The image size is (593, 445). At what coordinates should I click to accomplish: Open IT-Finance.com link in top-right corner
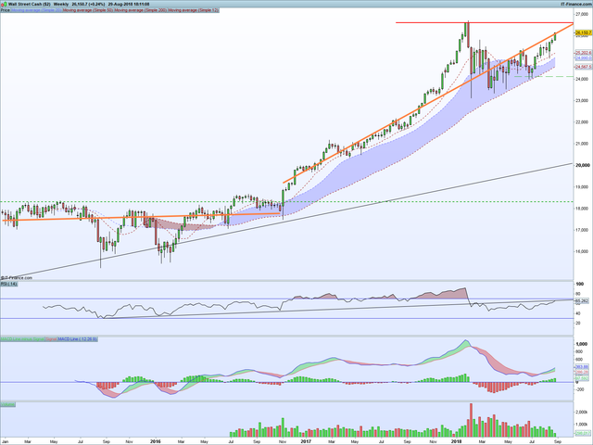point(576,4)
